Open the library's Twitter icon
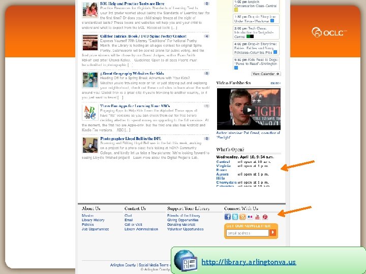Viewport: 366px width, 274px height. pyautogui.click(x=235, y=217)
